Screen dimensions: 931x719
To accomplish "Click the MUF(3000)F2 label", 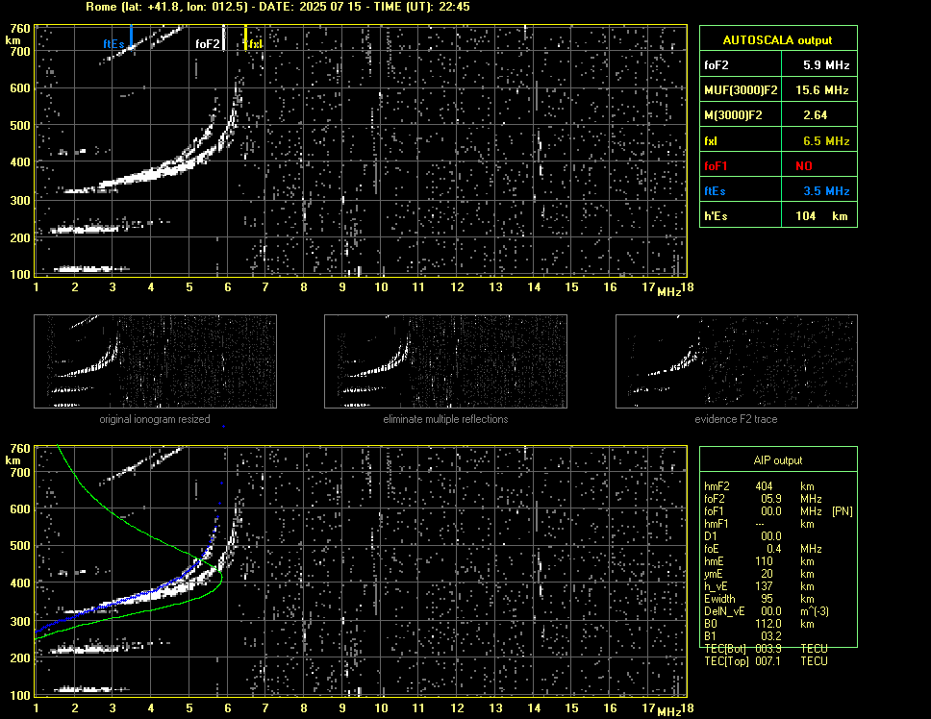I will 741,90.
